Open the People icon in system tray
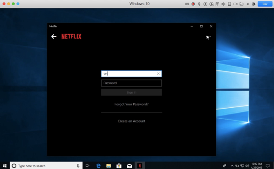The image size is (274, 169). [225, 166]
